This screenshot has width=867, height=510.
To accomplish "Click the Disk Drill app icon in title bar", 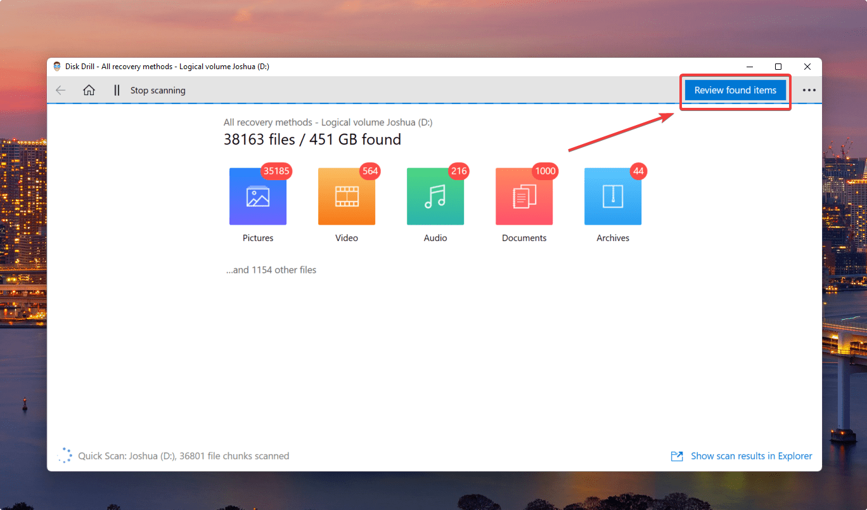I will (x=57, y=67).
